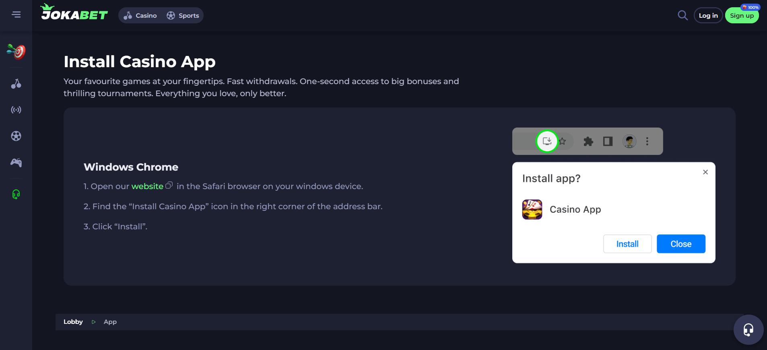Open the search magnifier
The image size is (767, 350).
[682, 15]
